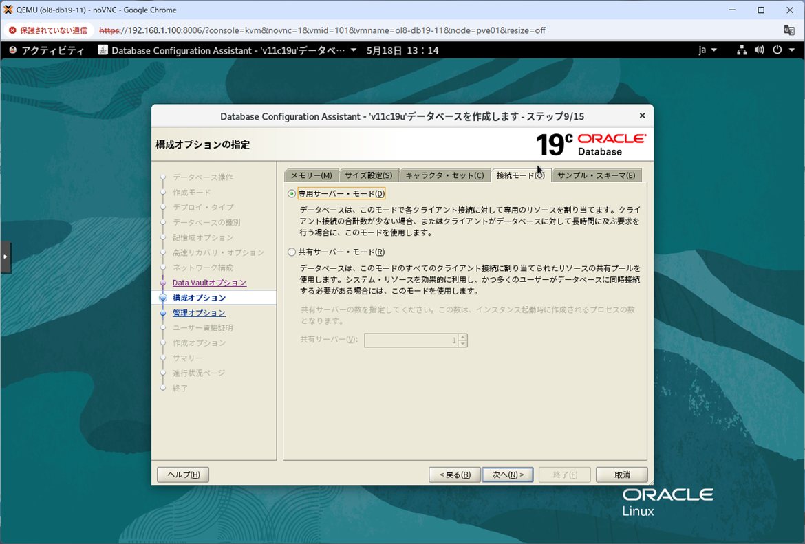Open the system menu dropdown arrow
The width and height of the screenshot is (805, 544).
click(792, 50)
